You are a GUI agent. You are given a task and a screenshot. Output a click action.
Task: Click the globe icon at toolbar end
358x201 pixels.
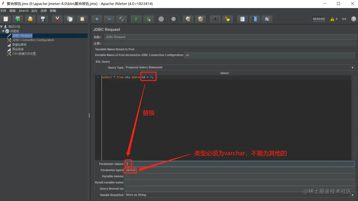354,19
